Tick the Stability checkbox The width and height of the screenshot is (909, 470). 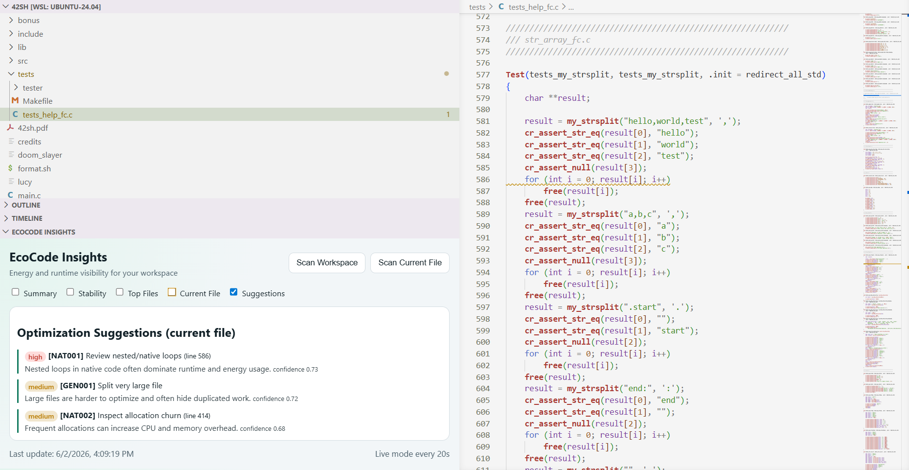70,292
